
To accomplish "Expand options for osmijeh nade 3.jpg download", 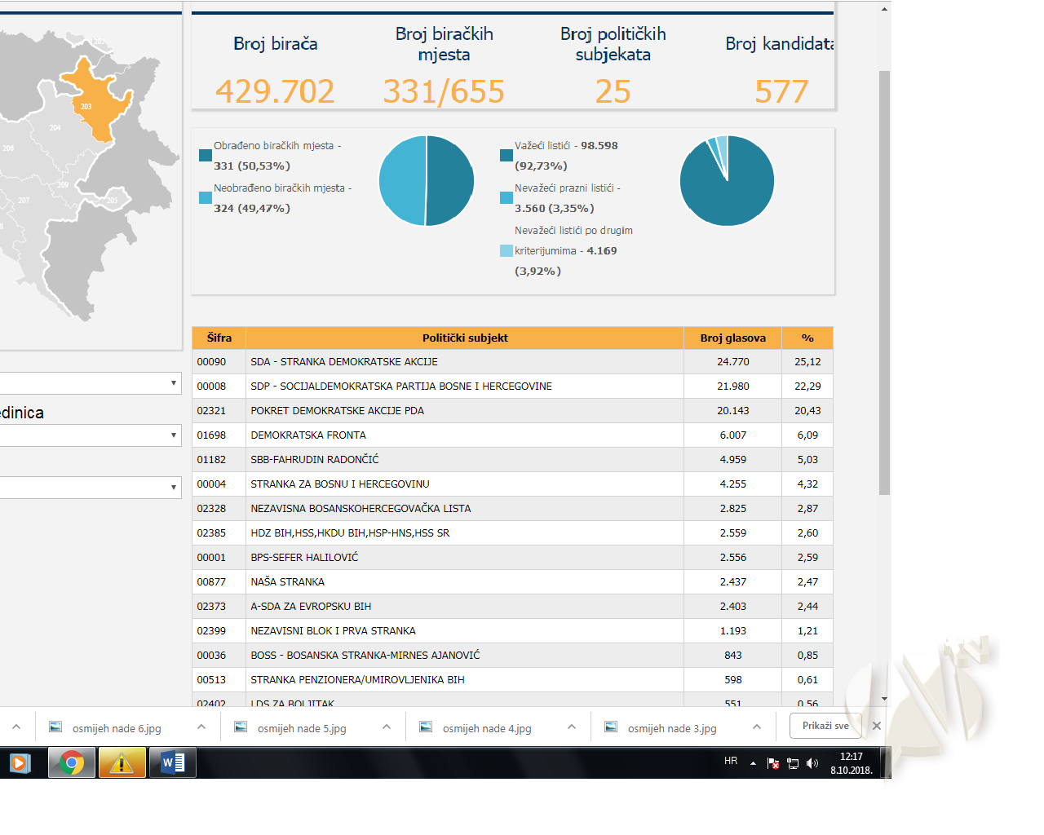I will click(757, 727).
